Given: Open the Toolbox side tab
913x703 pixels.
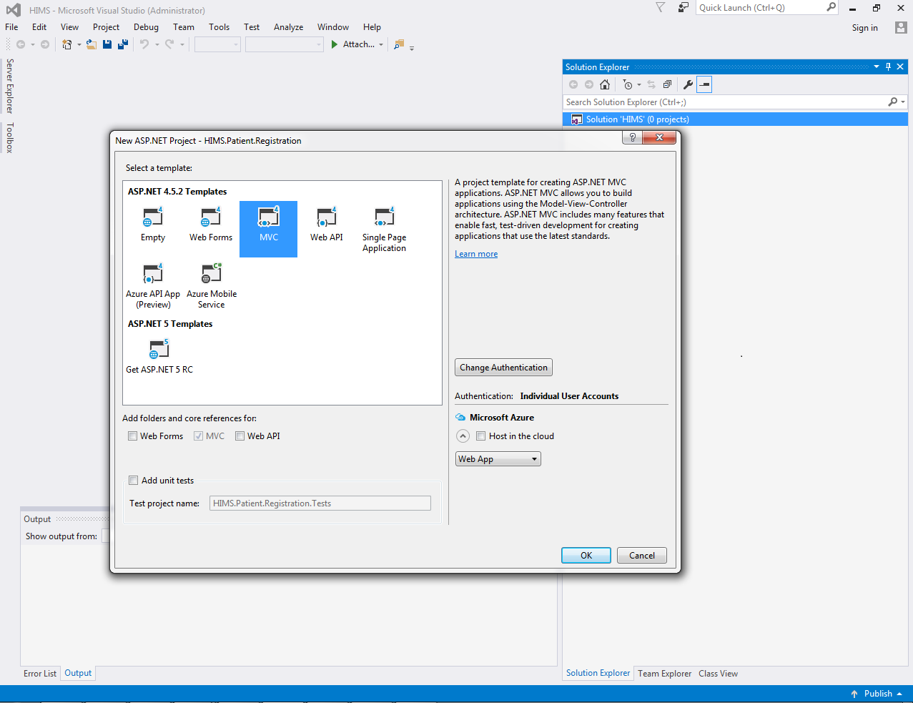Looking at the screenshot, I should click(x=9, y=137).
